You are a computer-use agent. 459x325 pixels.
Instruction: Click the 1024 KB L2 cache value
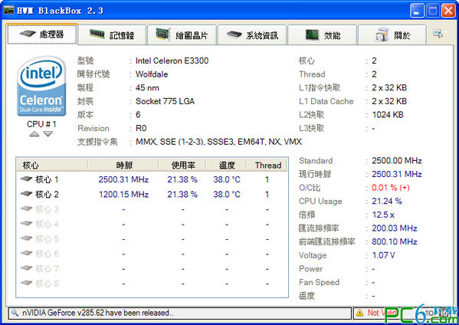click(x=388, y=114)
